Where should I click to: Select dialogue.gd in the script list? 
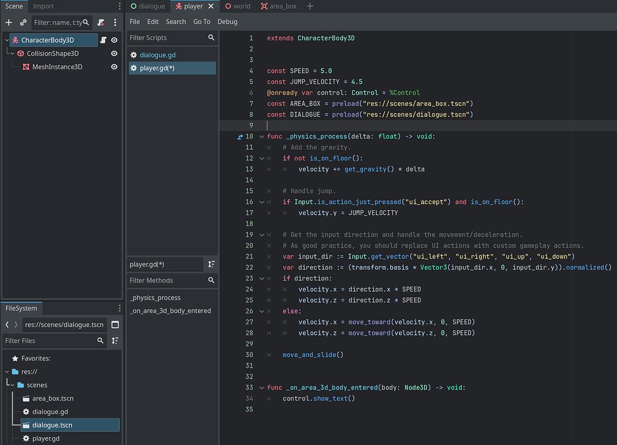157,55
